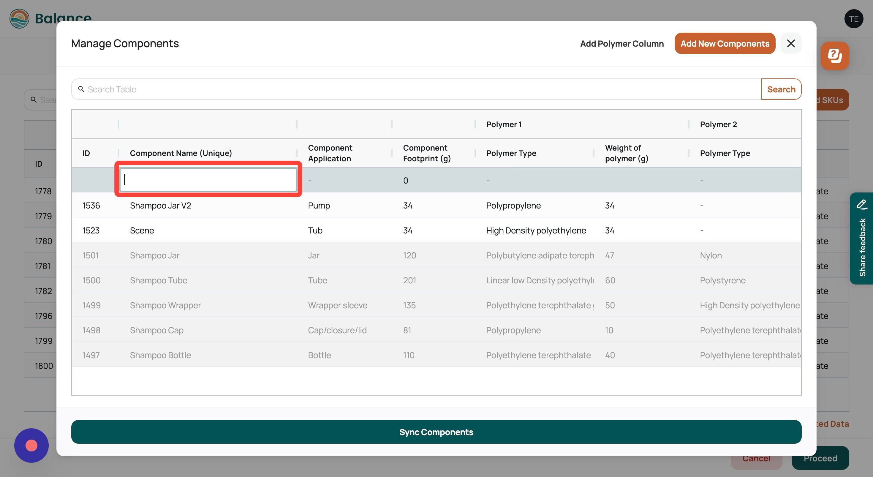Click ID 1778 in background table

[x=43, y=191]
